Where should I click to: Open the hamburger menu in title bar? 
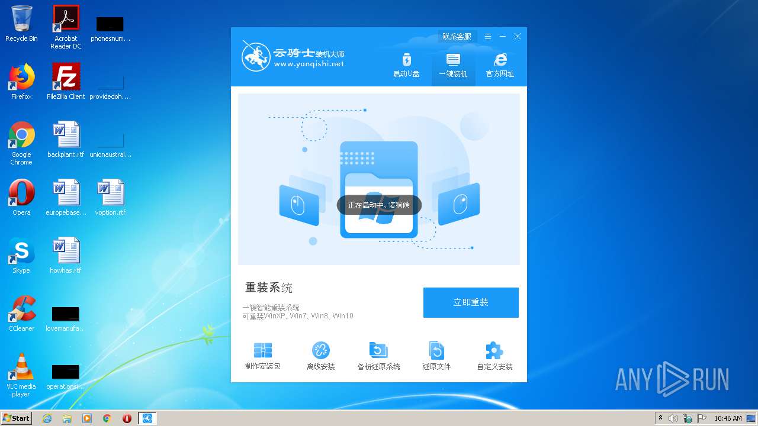coord(488,37)
